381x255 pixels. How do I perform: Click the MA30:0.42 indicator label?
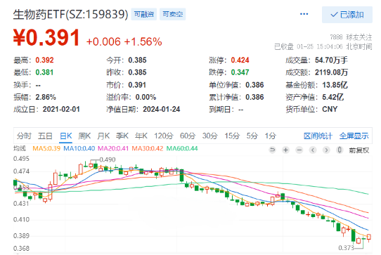pos(147,148)
